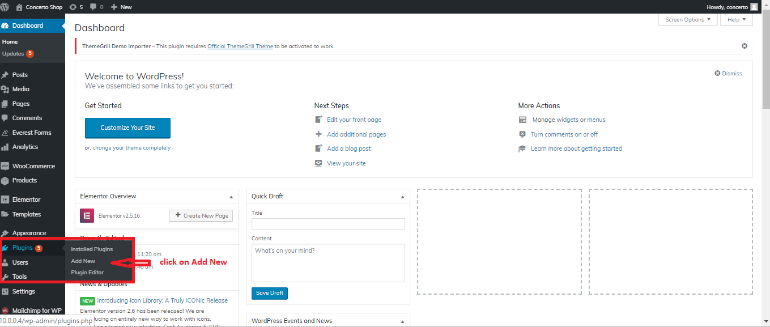Viewport: 770px width, 327px height.
Task: Click the WordPress logo in admin bar
Action: pos(6,7)
